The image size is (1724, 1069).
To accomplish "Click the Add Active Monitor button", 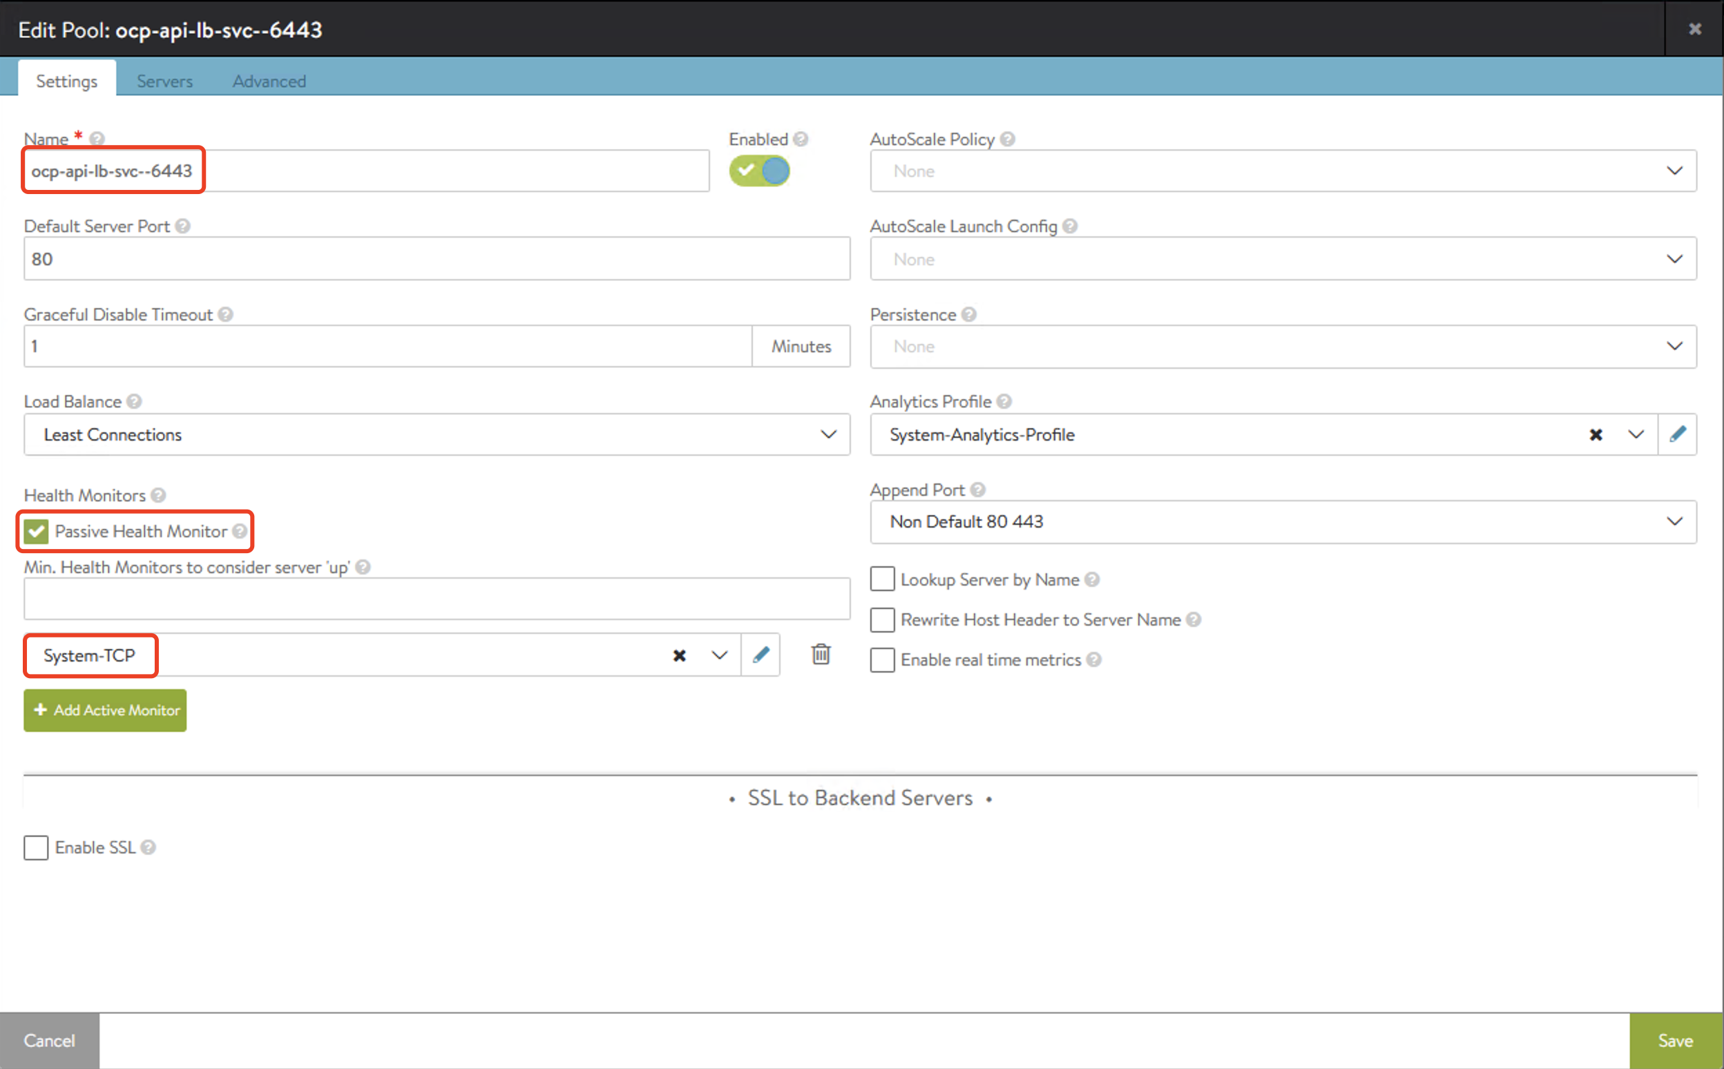I will (x=106, y=710).
